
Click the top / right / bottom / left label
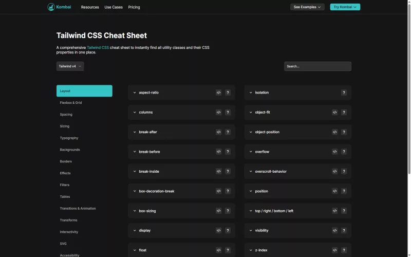point(274,211)
